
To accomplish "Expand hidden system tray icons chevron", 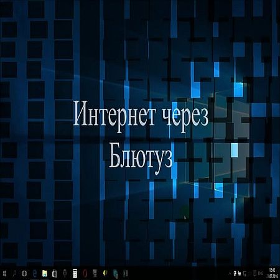I will point(230,274).
